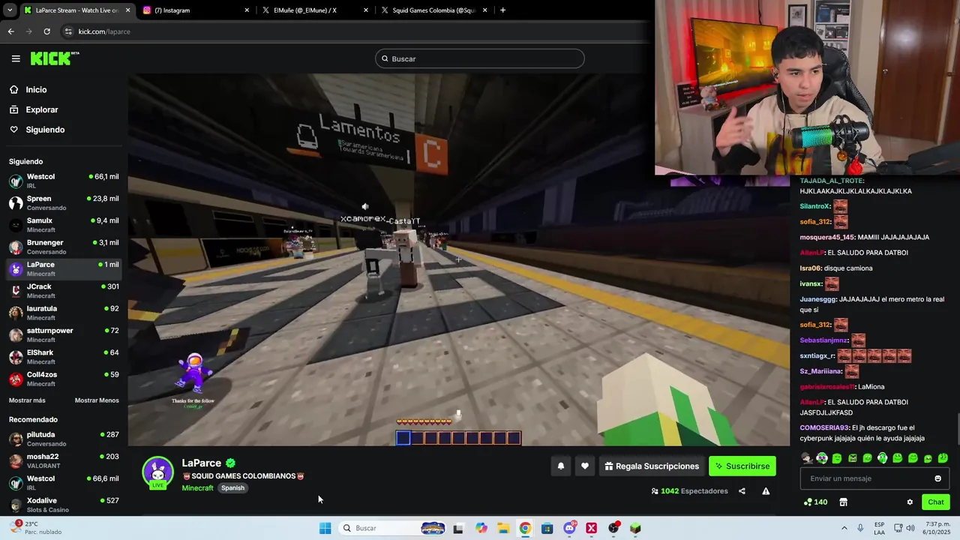Open Coll4zos channel in sidebar

point(64,378)
